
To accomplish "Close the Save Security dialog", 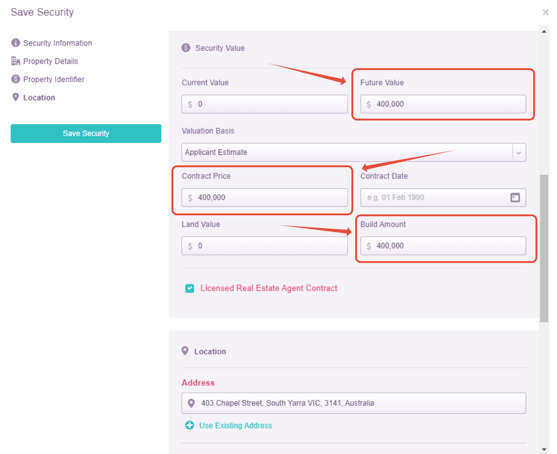I will pos(545,13).
